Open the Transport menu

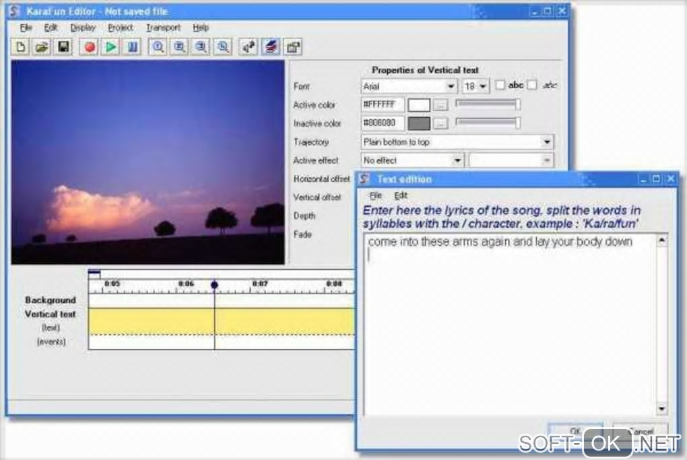(x=164, y=28)
